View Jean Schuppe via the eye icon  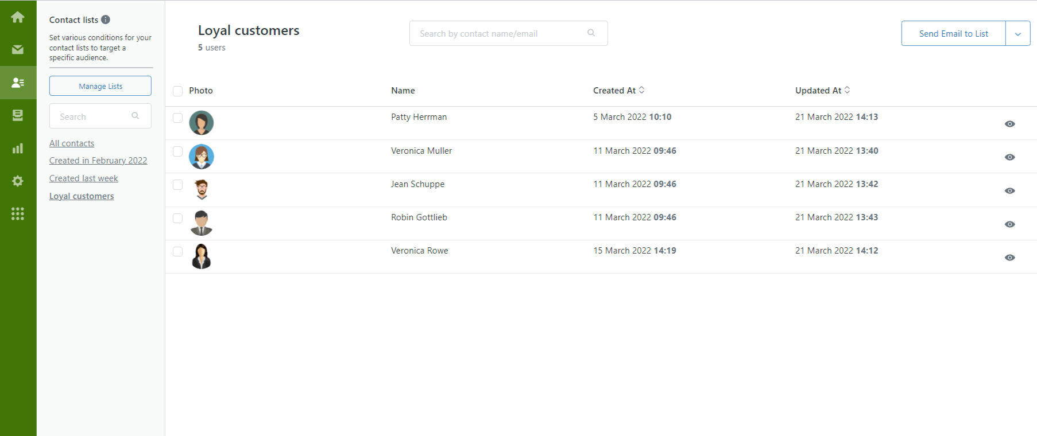click(x=1010, y=190)
